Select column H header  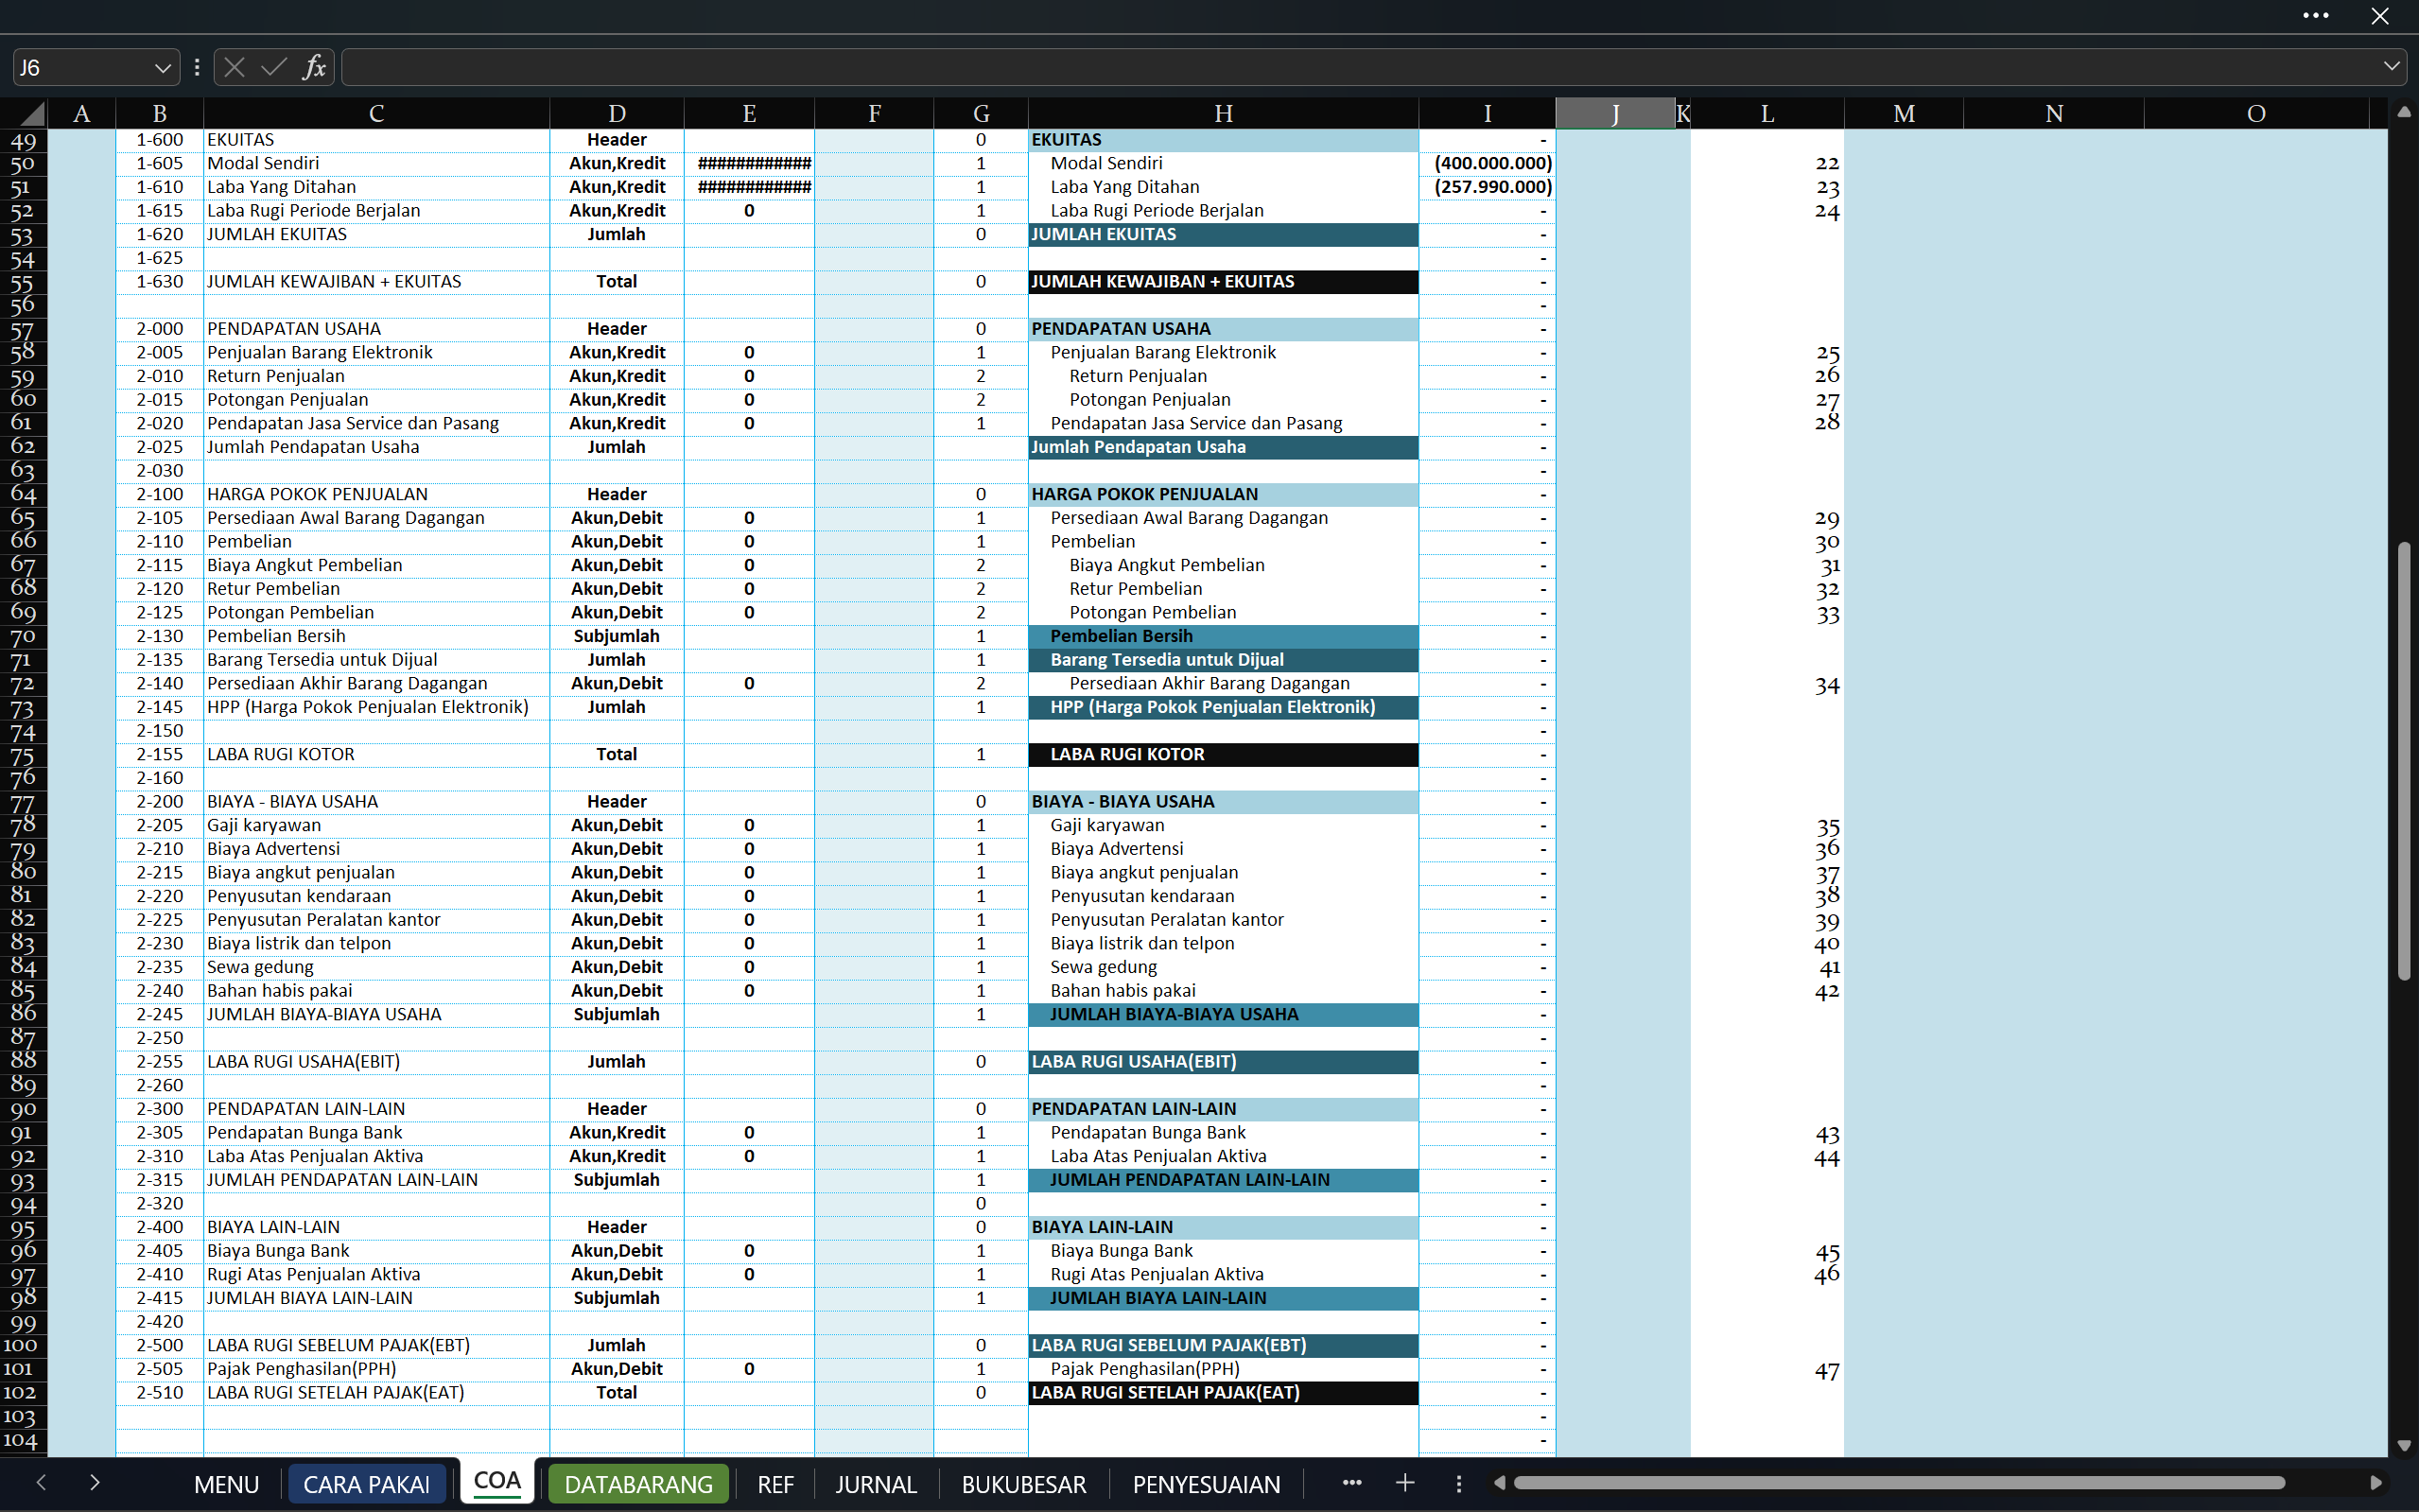click(x=1223, y=113)
